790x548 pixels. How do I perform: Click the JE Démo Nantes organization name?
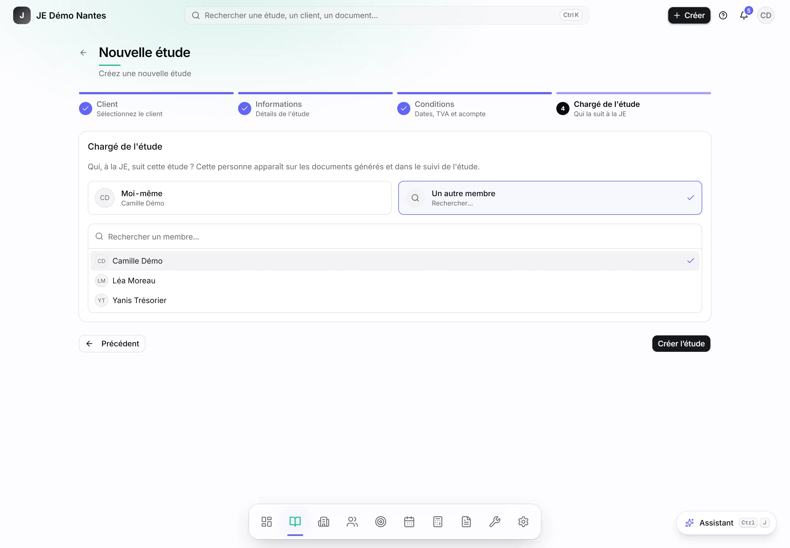click(71, 15)
